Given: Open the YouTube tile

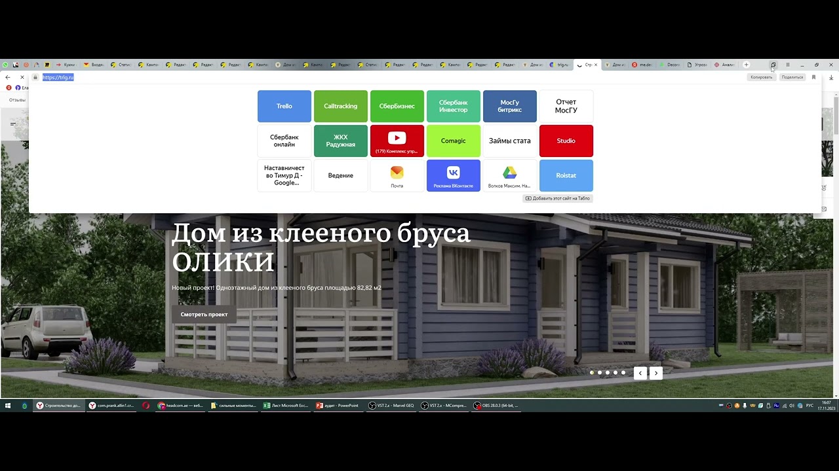Looking at the screenshot, I should pyautogui.click(x=397, y=141).
